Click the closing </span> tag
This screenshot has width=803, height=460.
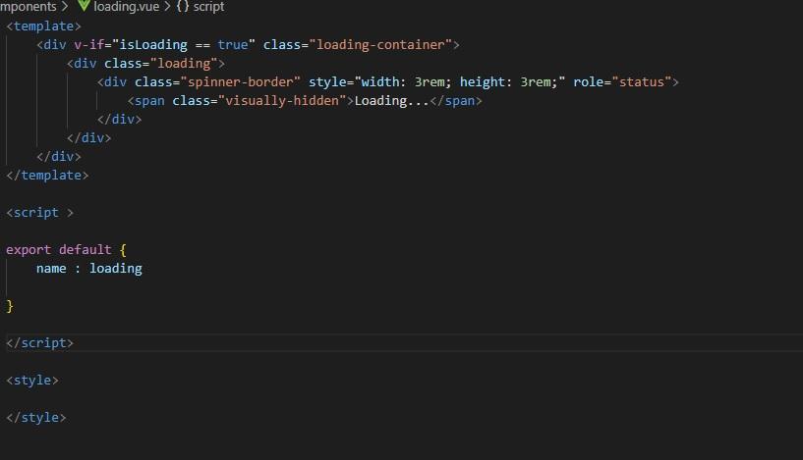(x=456, y=101)
